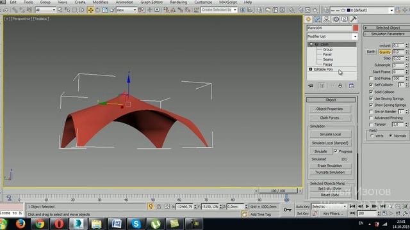Click the Select Object tool icon
Viewport: 410px width, 230px height.
pyautogui.click(x=60, y=10)
